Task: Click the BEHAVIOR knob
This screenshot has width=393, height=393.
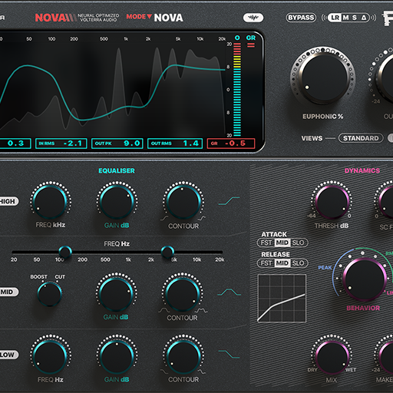Action: (365, 279)
